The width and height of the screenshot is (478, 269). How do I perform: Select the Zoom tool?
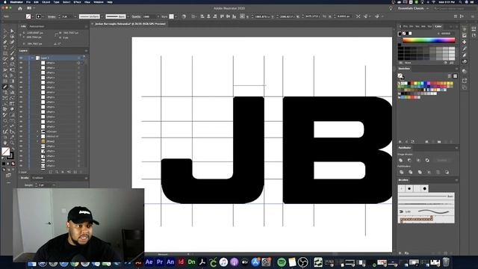tap(12, 143)
